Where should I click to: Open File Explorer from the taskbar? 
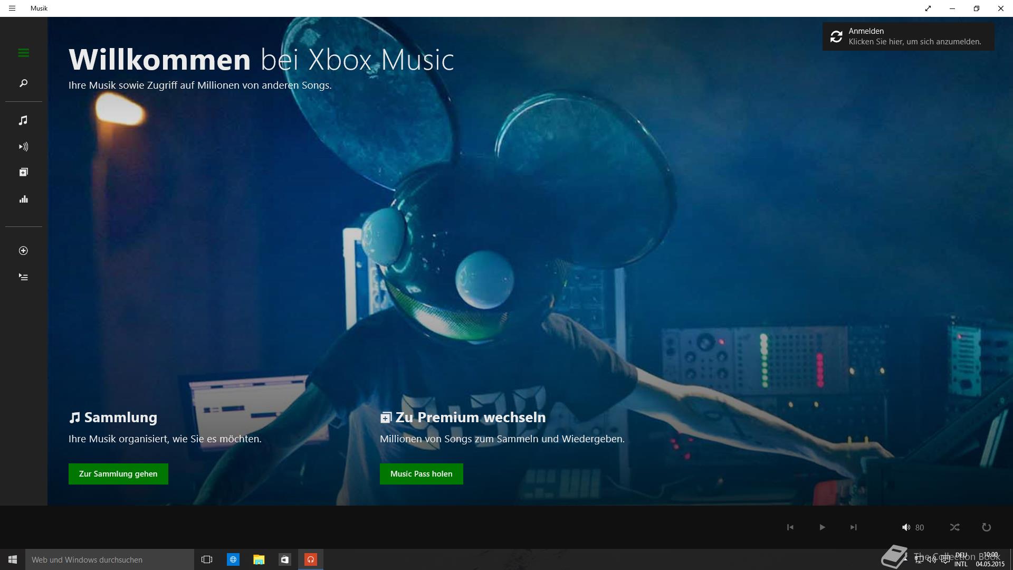[x=259, y=559]
